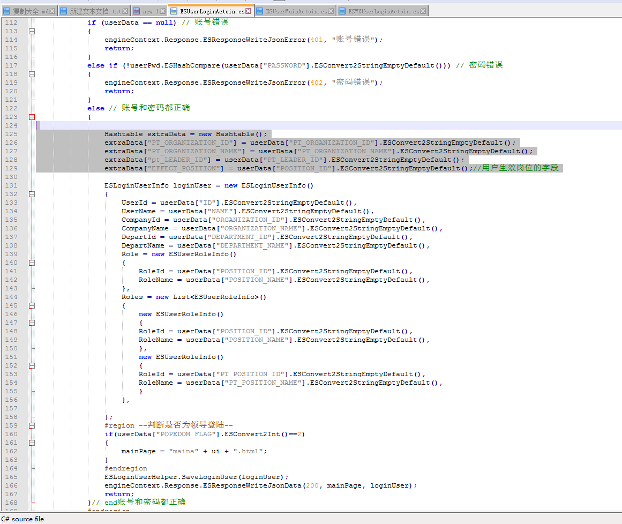Click "Roles = new List<ESUserRoleInfo>()" on line 144
This screenshot has width=622, height=524.
[x=194, y=297]
